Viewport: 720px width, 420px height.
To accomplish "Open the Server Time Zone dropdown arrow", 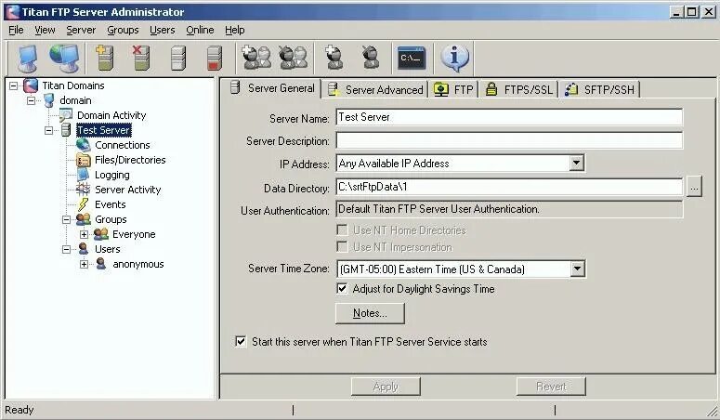I will [577, 269].
